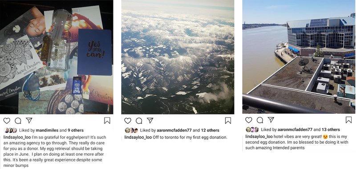Image resolution: width=356 pixels, height=169 pixels.
Task: Like the hotel vibes post
Action: 249,120
